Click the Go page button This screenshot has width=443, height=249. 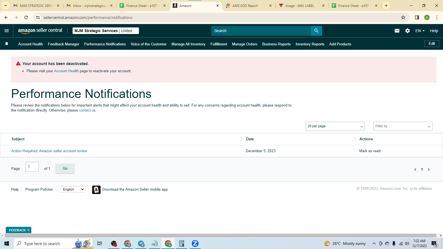[65, 168]
